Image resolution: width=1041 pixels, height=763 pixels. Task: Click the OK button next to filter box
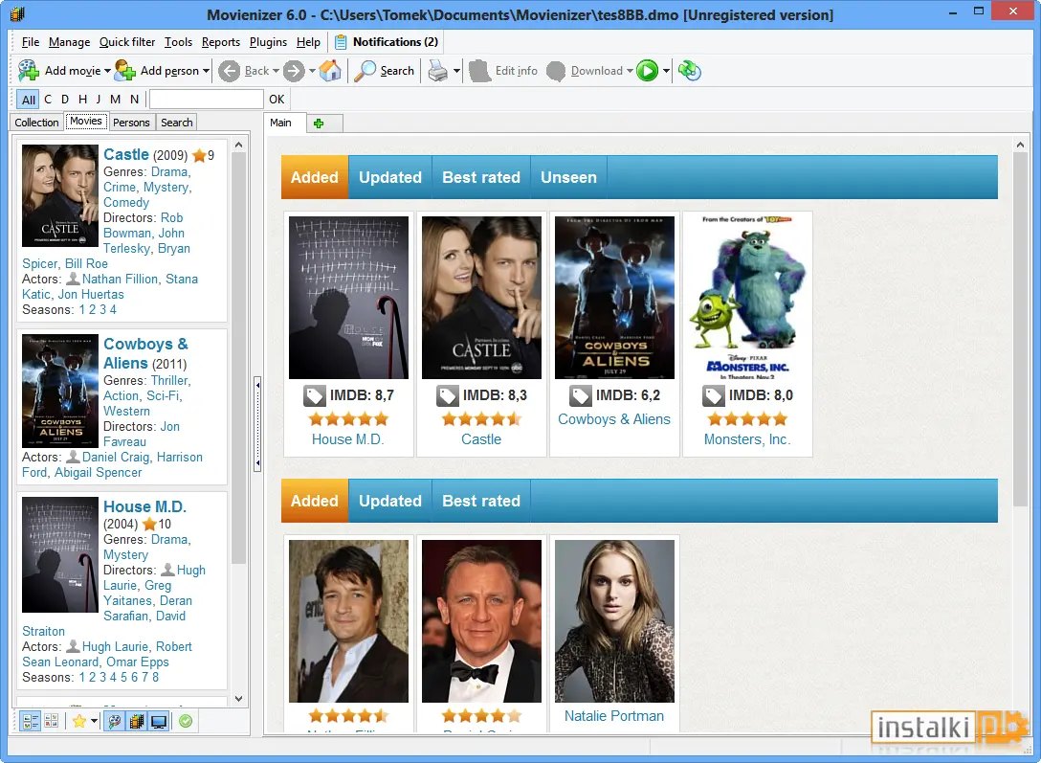tap(277, 100)
